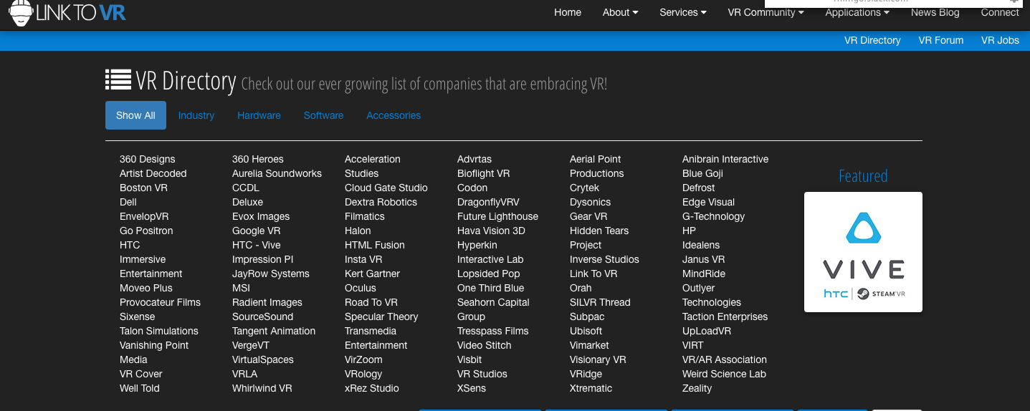Image resolution: width=1030 pixels, height=411 pixels.
Task: Open the 360 Heroes listing
Action: click(258, 159)
